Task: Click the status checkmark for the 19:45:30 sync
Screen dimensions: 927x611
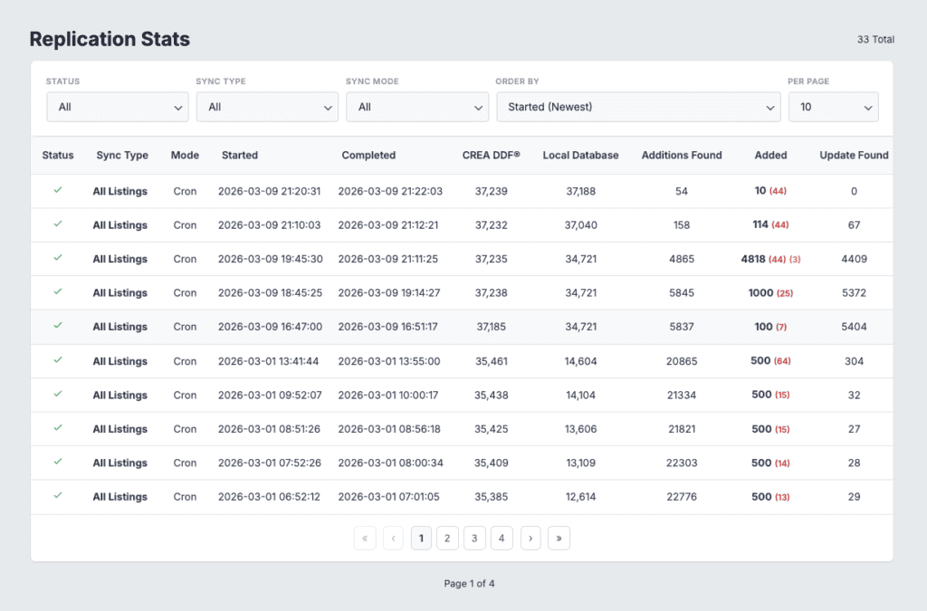Action: pyautogui.click(x=58, y=258)
